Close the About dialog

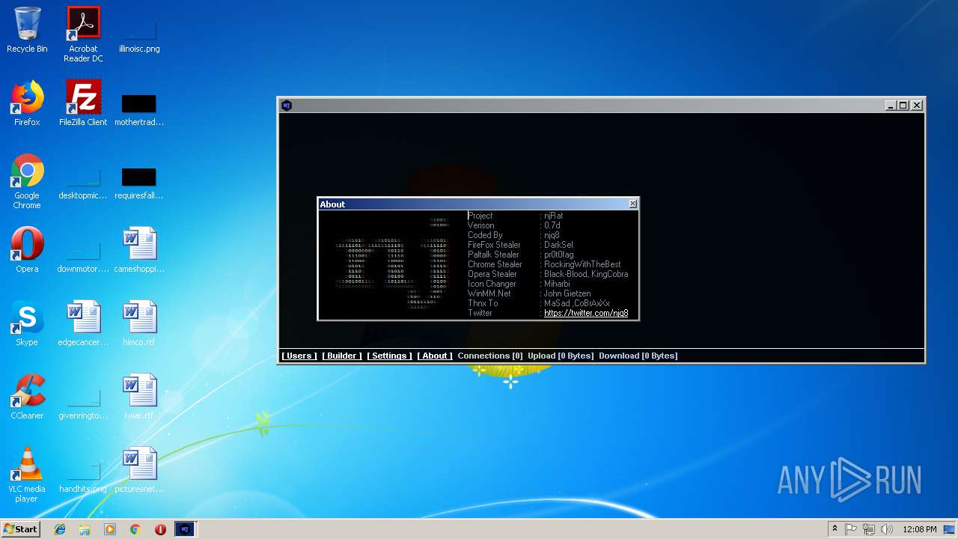(633, 204)
